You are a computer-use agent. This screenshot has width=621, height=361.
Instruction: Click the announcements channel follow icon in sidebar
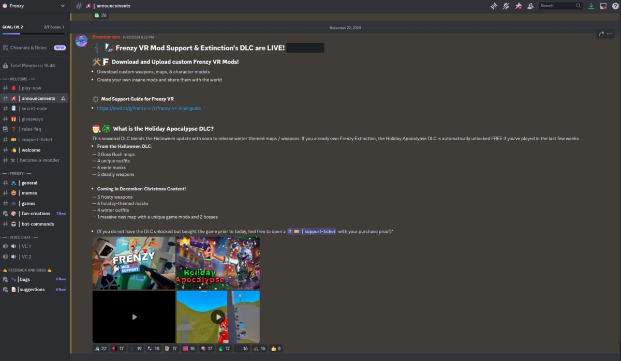click(x=63, y=98)
